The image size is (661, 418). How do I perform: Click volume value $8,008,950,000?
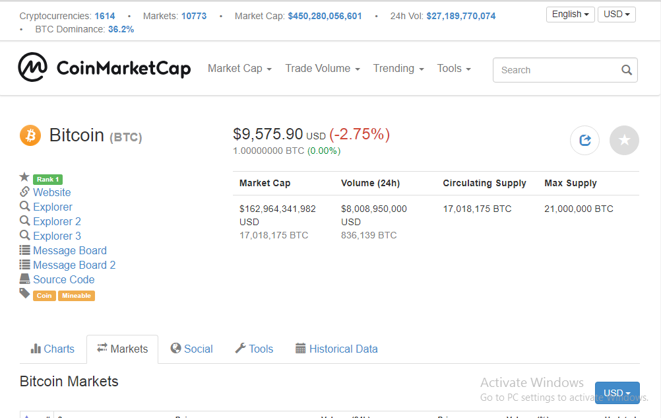[374, 209]
